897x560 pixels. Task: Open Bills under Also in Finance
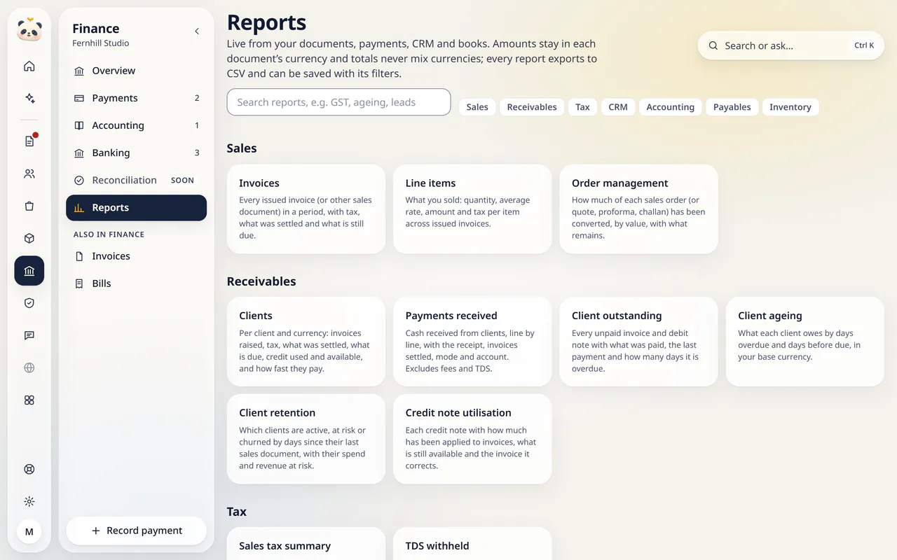[x=137, y=283]
